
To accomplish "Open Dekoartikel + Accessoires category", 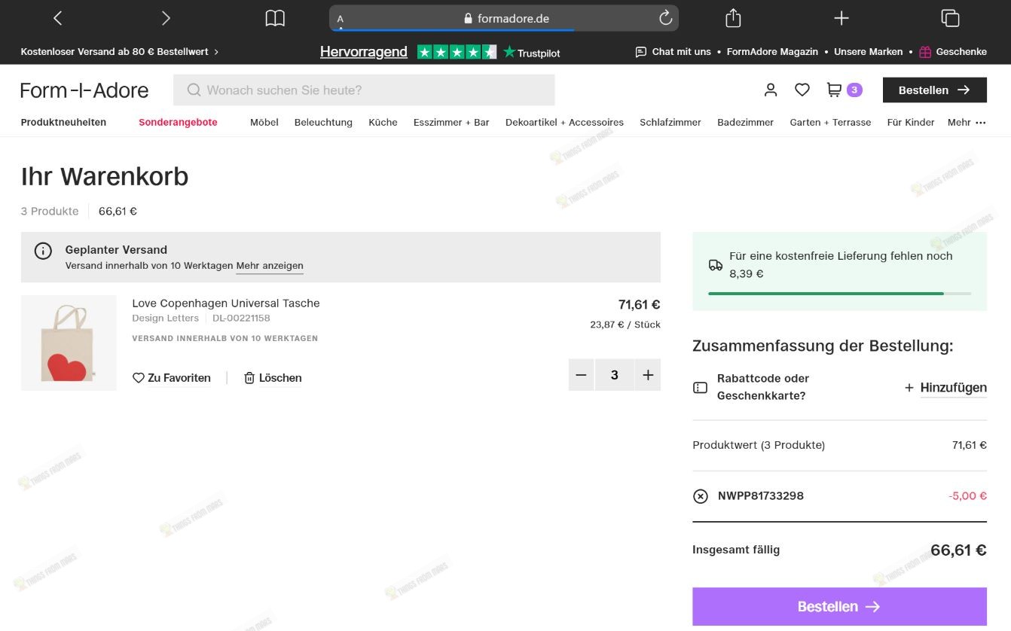I will click(564, 122).
